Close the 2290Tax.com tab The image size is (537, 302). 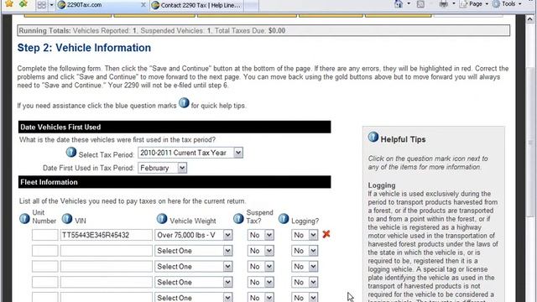pyautogui.click(x=143, y=5)
